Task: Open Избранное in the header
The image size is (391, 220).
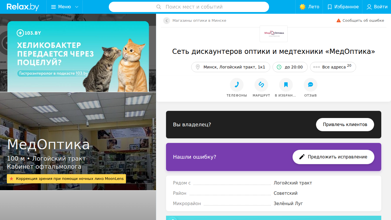Action: click(x=346, y=7)
